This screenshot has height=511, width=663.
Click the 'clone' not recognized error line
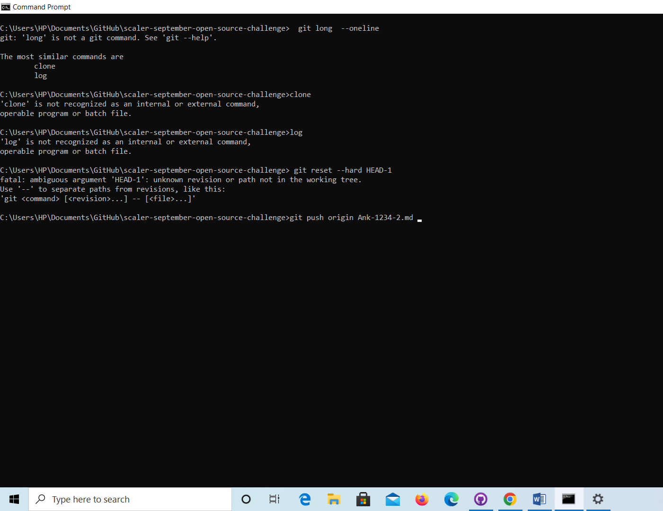coord(130,104)
